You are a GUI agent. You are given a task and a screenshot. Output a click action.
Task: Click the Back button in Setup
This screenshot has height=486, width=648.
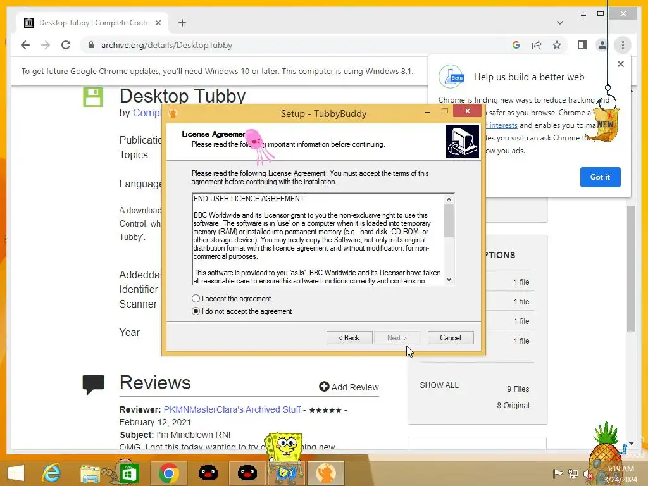click(x=349, y=338)
